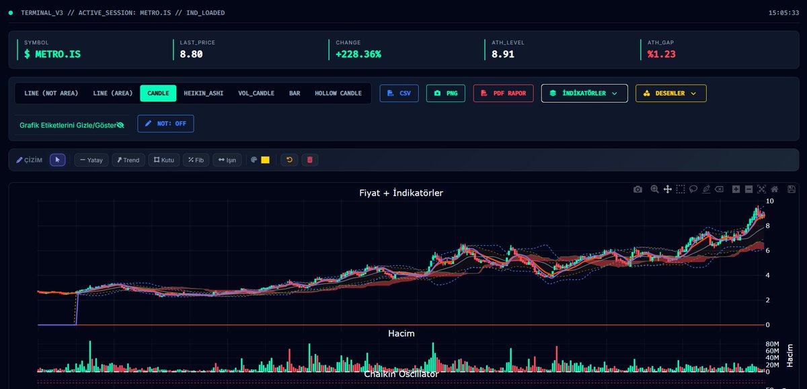Select the Lasso Select tool in chart modebar

pos(693,189)
